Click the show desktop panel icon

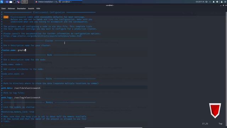click(7, 2)
